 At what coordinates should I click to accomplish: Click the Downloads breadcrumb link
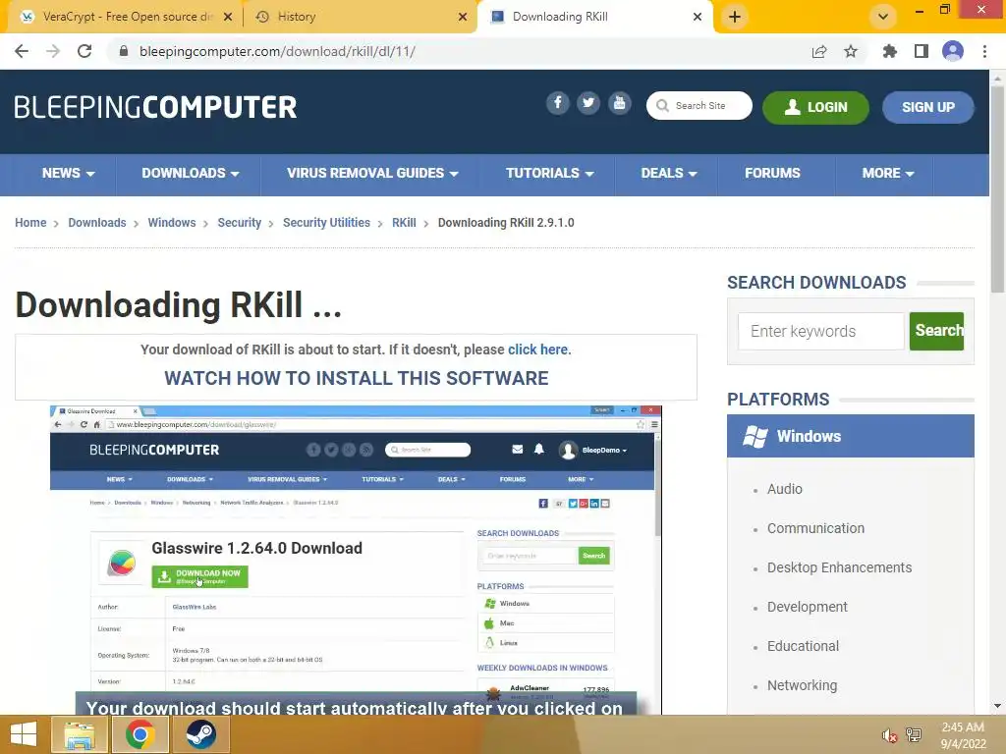97,223
